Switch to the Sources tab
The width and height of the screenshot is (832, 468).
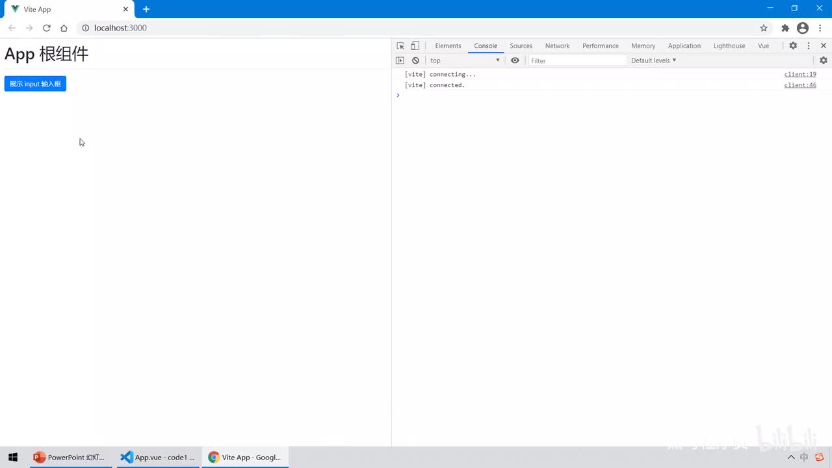pos(521,45)
